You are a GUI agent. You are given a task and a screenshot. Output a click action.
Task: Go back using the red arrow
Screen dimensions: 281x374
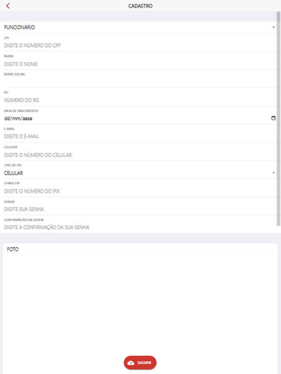8,6
